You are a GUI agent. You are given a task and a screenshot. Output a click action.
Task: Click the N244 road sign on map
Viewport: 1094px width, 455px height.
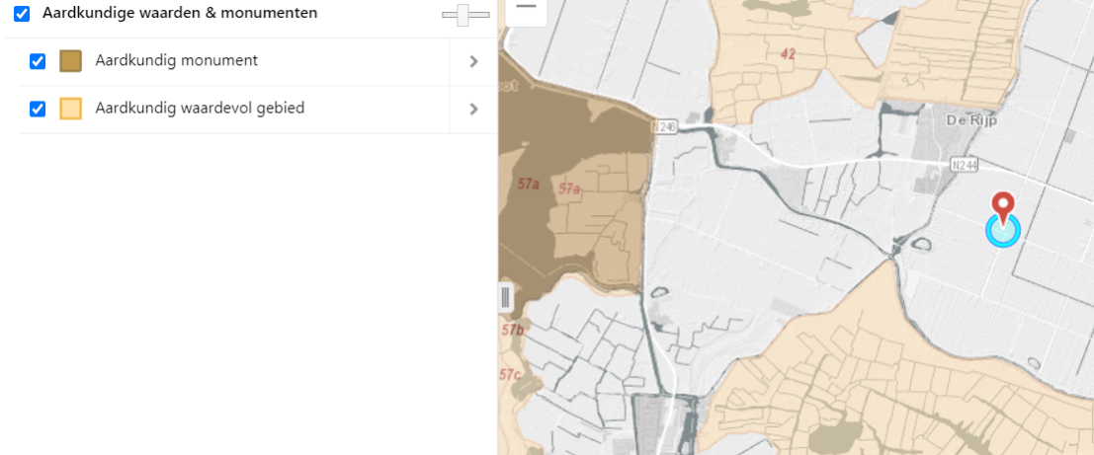tap(965, 165)
